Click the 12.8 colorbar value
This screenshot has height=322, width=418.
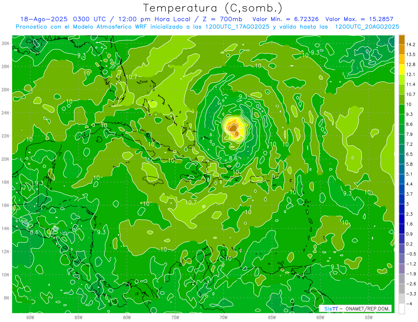click(411, 64)
